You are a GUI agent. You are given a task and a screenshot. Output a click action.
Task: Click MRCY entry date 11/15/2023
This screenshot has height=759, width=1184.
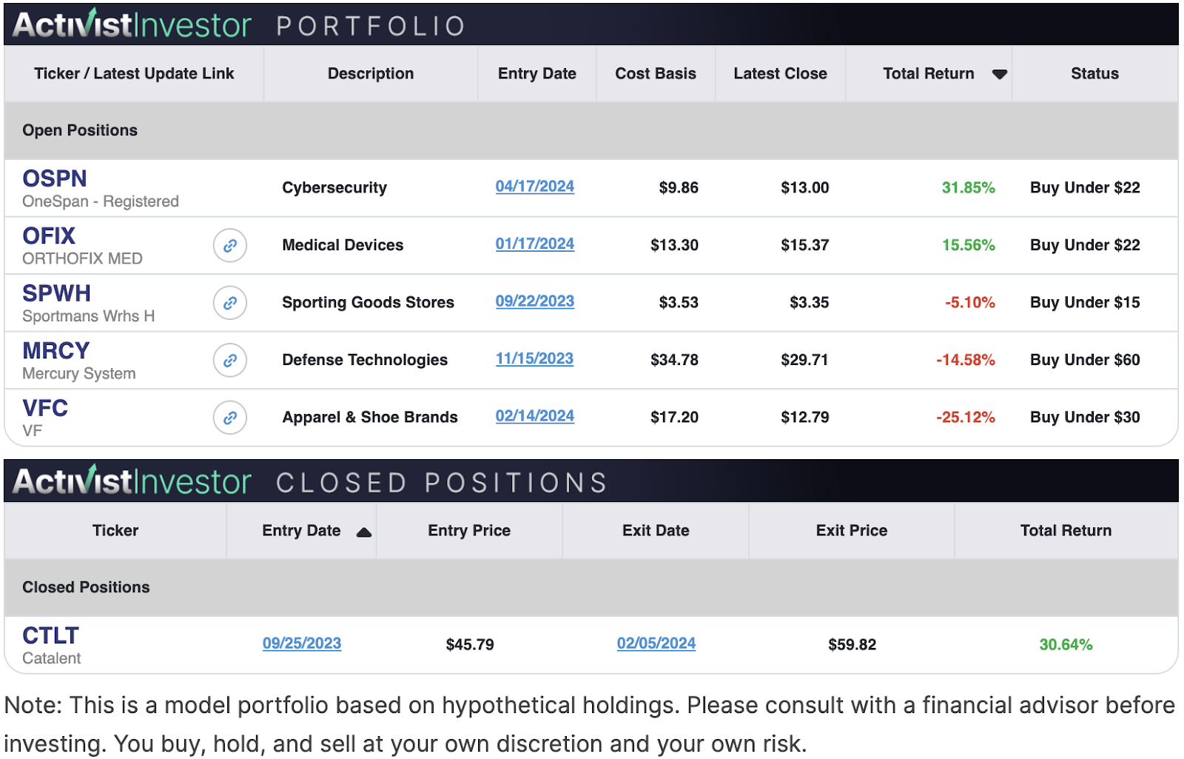point(534,358)
